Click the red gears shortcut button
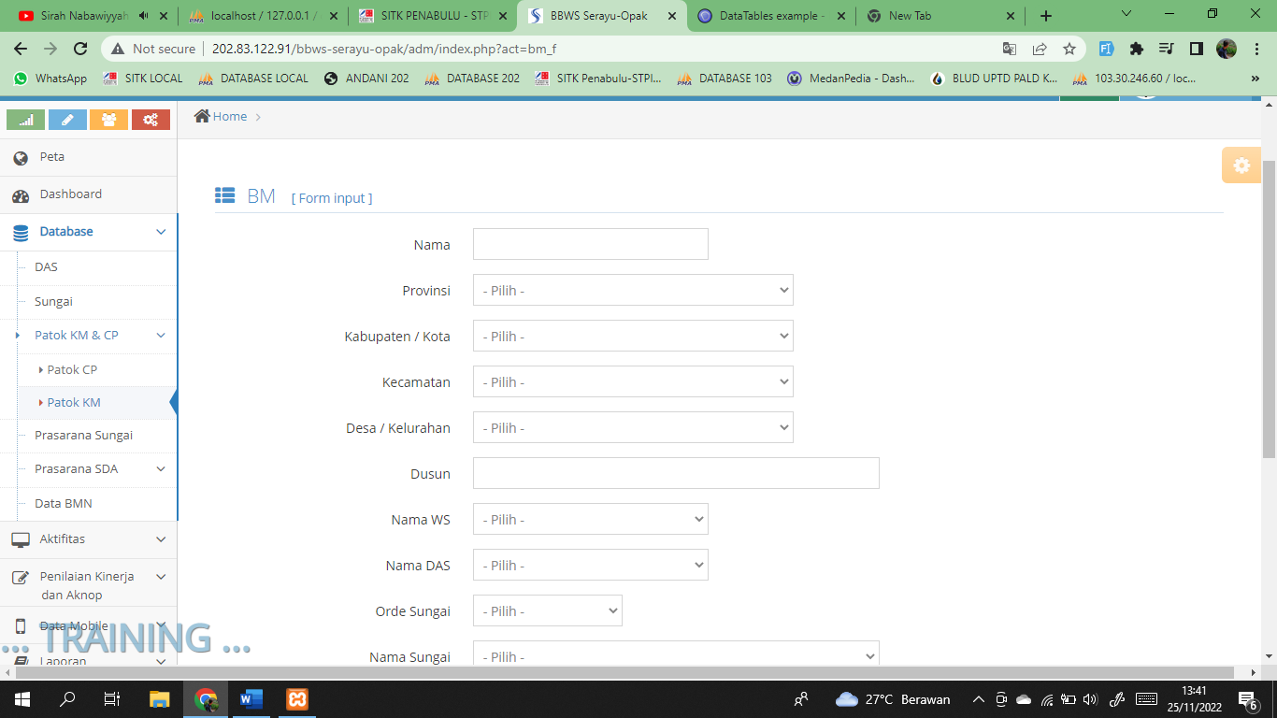The height and width of the screenshot is (718, 1277). pyautogui.click(x=151, y=120)
